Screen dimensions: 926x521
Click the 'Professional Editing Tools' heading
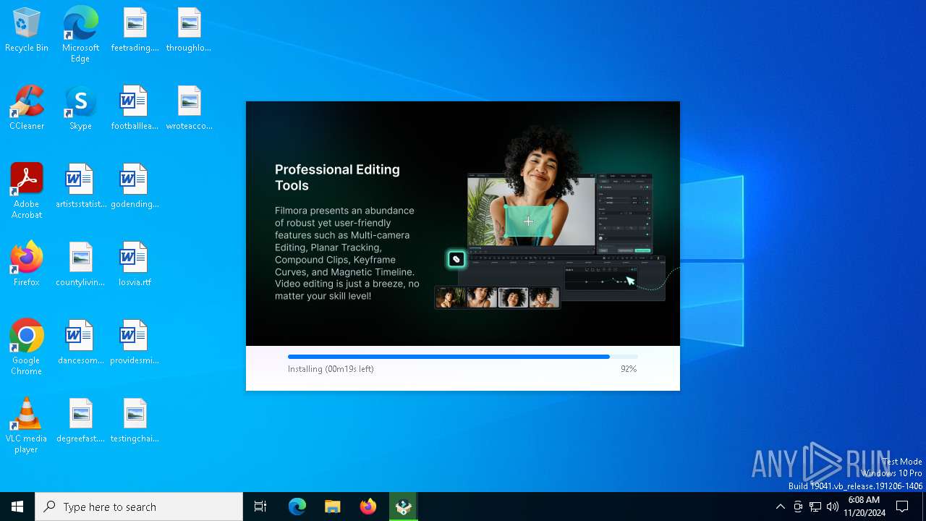[337, 177]
